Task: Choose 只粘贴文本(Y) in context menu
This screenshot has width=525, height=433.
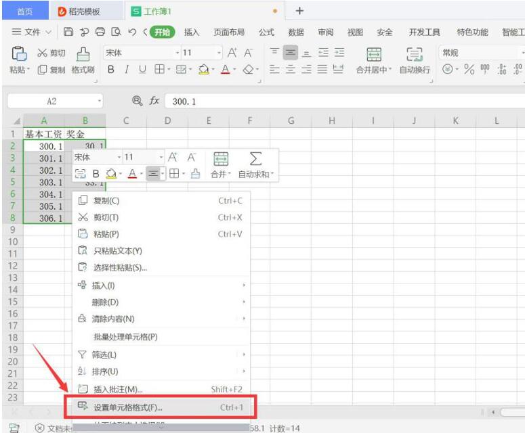Action: pyautogui.click(x=161, y=251)
